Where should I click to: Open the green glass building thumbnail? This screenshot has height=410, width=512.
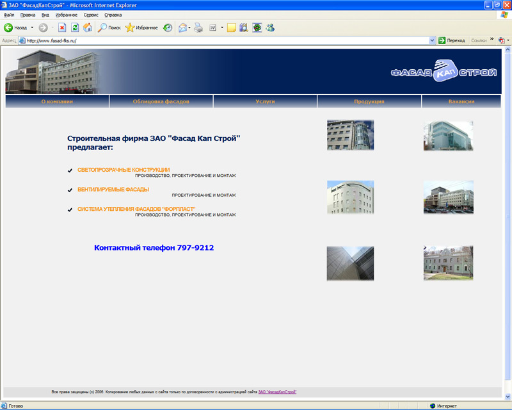click(449, 136)
